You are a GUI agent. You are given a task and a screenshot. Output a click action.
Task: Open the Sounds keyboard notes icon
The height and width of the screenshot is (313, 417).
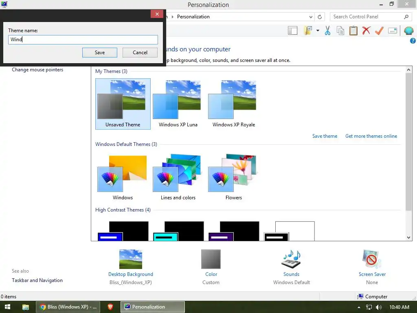point(291,259)
